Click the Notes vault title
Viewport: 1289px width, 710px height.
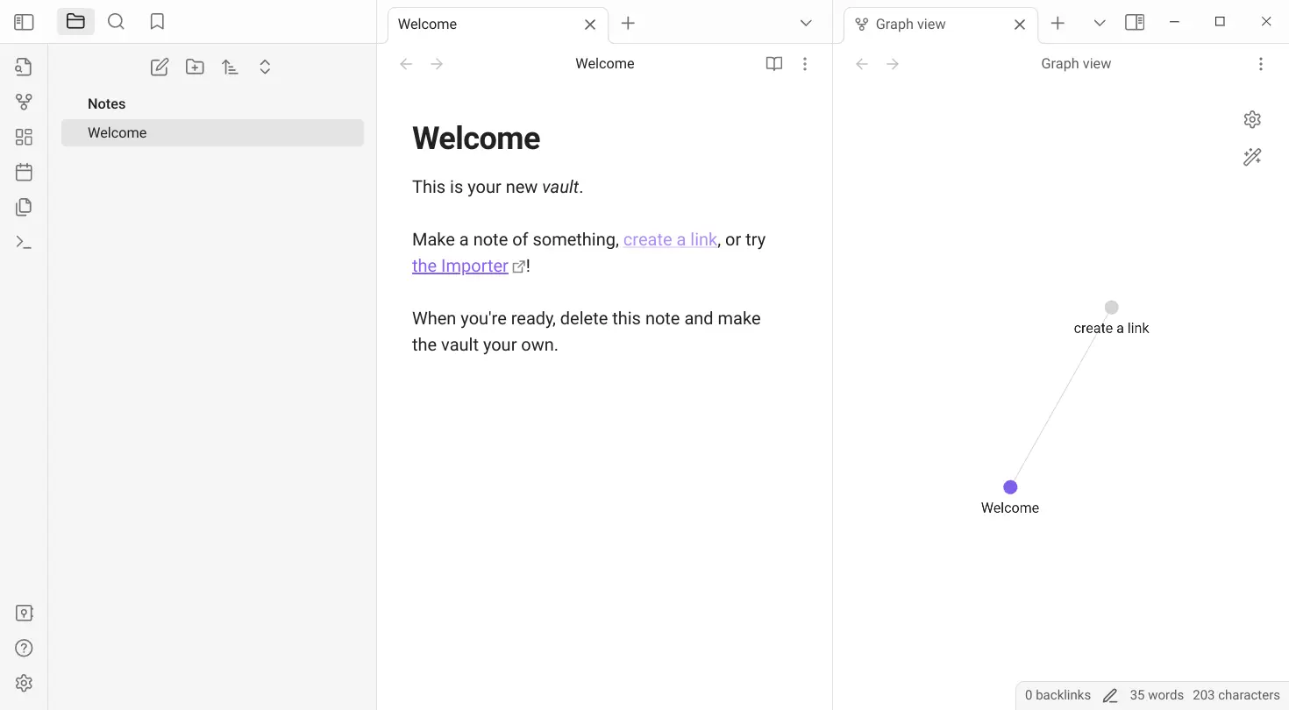click(106, 103)
